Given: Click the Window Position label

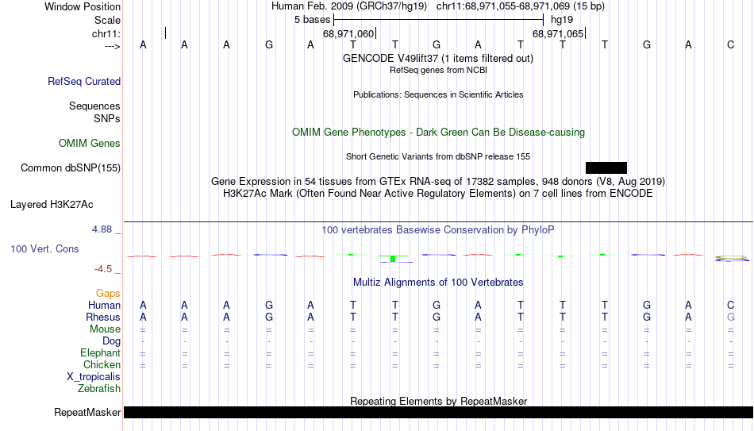Looking at the screenshot, I should pyautogui.click(x=83, y=6).
